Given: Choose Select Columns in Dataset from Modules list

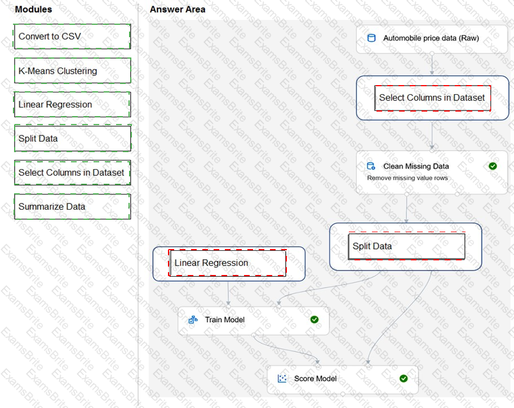Looking at the screenshot, I should point(72,173).
